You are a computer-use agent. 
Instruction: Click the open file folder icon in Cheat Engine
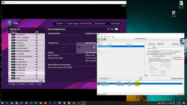pos(102,40)
